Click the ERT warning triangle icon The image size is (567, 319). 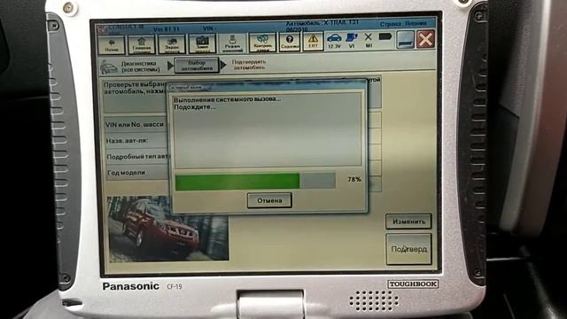point(313,42)
